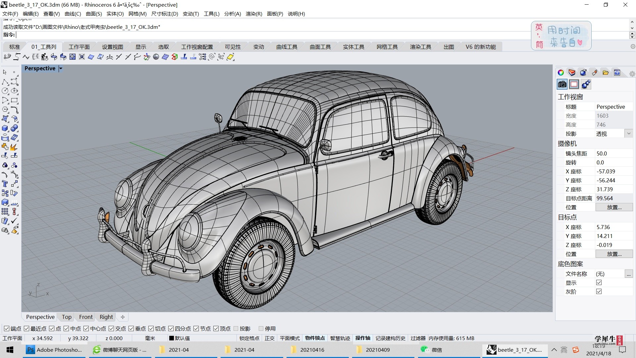Open Adobe Photoshop from the taskbar
Screen dimensions: 636x358
click(x=54, y=350)
